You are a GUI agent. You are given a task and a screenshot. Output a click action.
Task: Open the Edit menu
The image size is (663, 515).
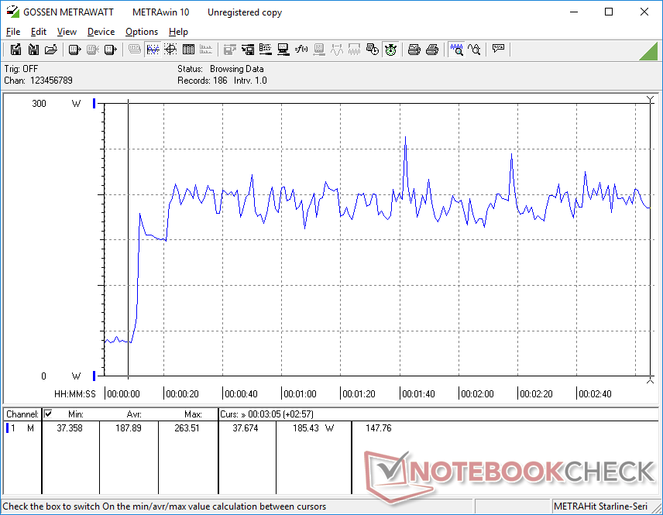39,32
